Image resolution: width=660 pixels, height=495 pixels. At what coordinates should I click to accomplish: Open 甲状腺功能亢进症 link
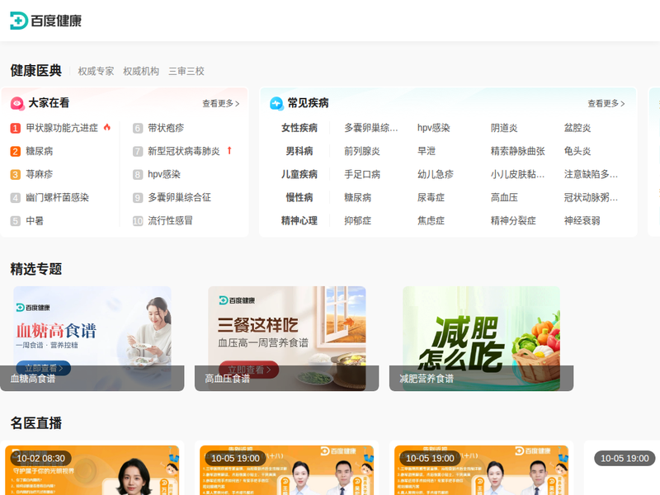pos(62,128)
